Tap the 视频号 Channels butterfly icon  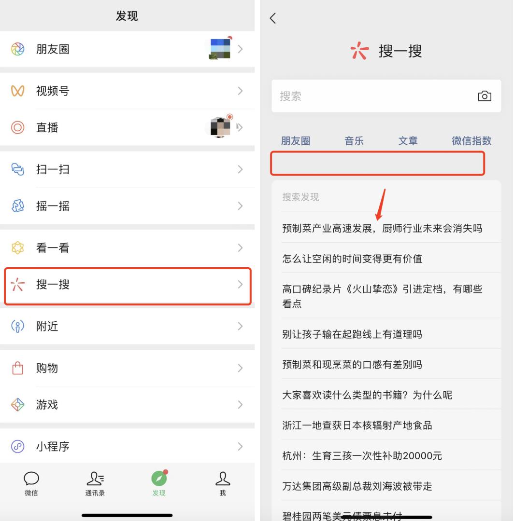17,91
